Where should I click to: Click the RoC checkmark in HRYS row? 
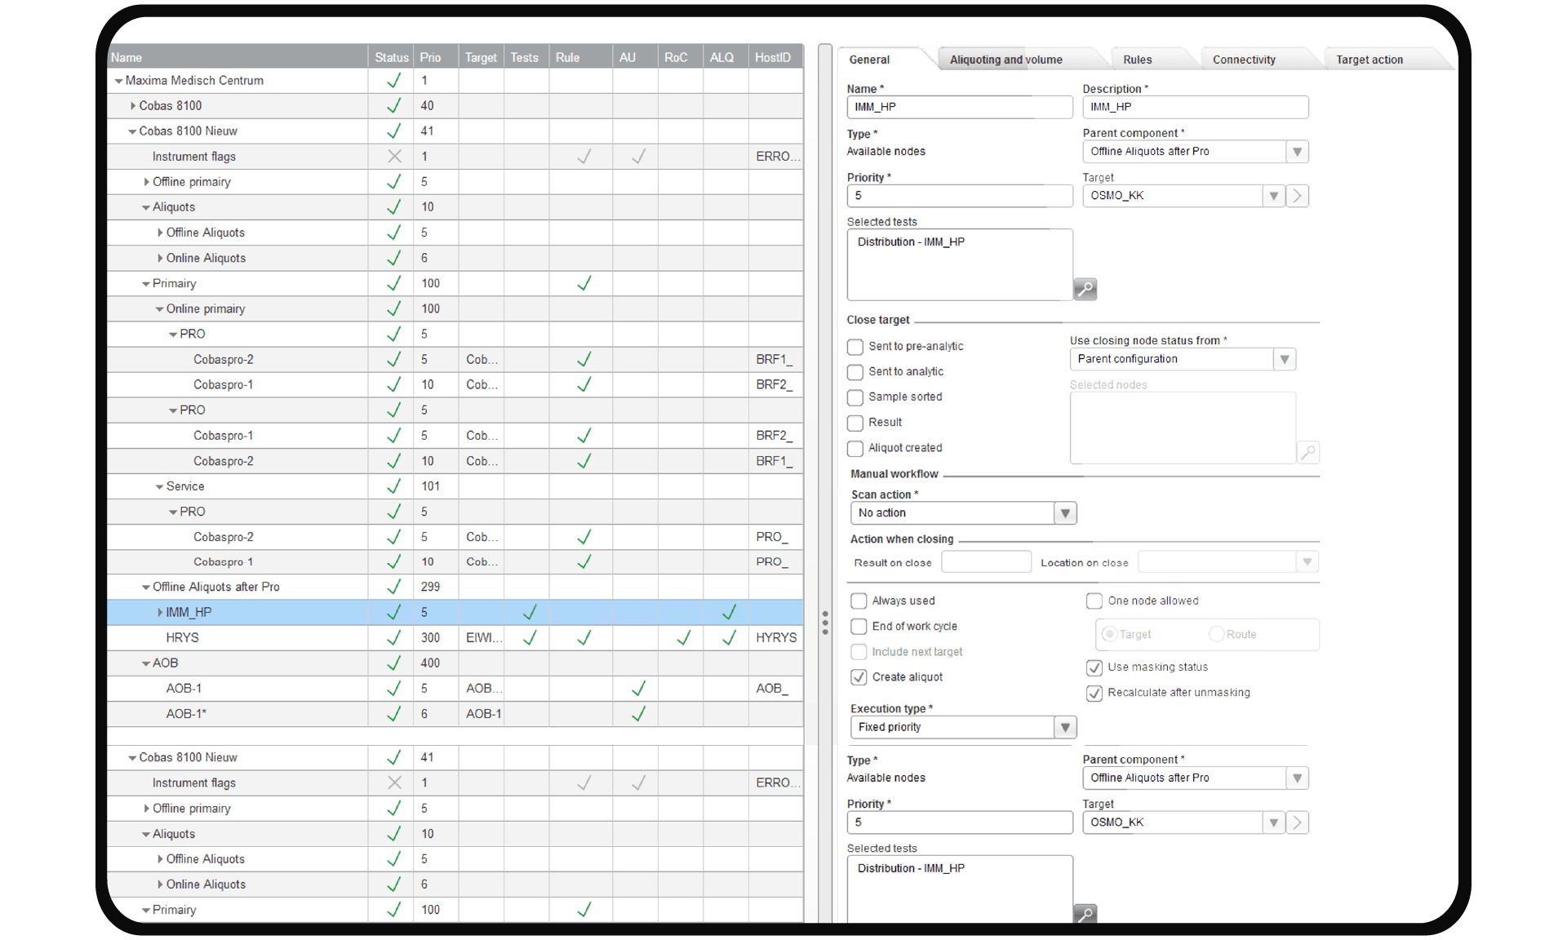(683, 637)
